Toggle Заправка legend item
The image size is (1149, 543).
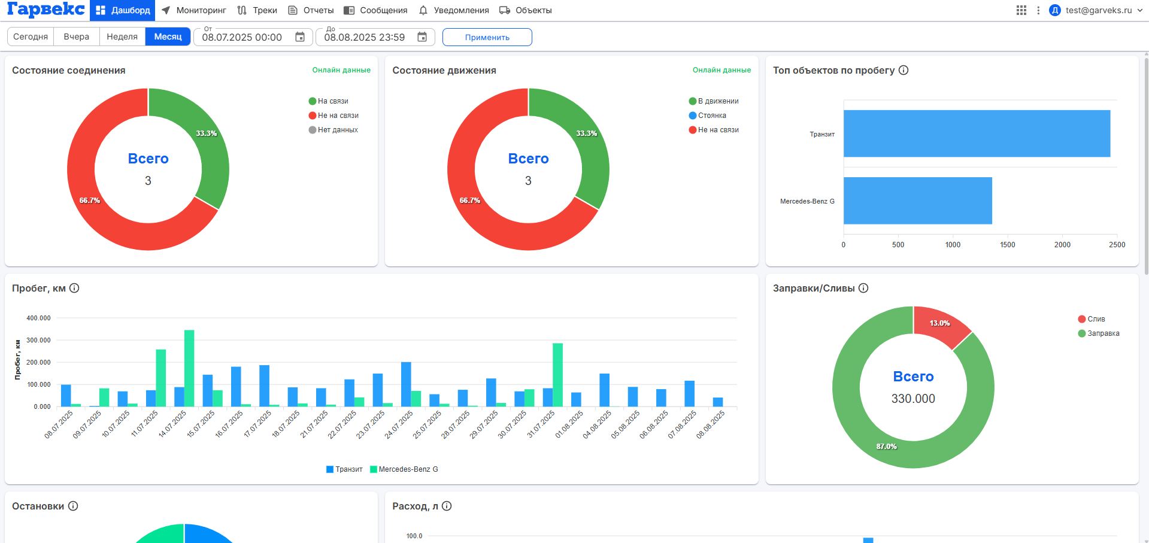(x=1099, y=333)
